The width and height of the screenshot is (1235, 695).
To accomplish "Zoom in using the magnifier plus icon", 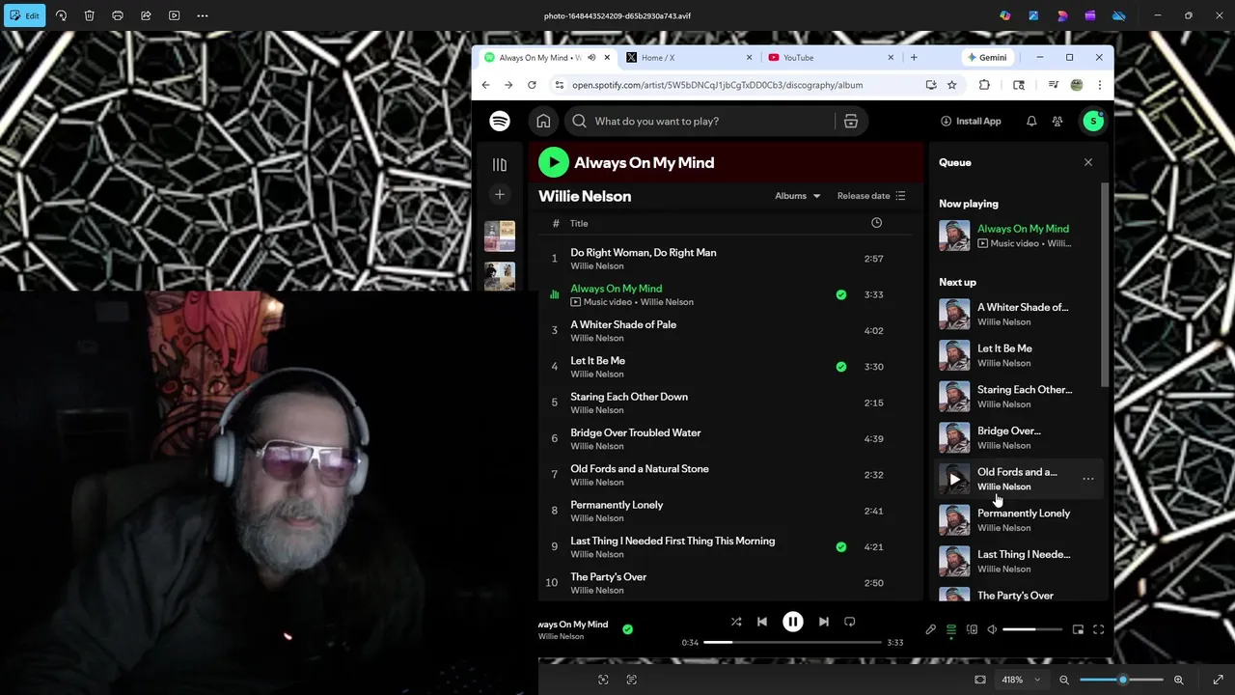I will [1178, 680].
